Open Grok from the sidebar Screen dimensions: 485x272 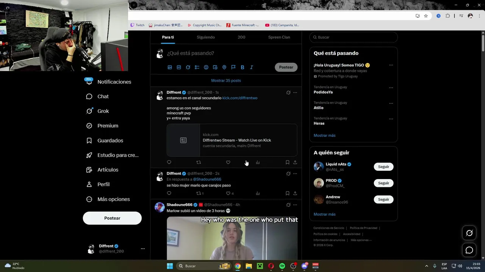(x=98, y=111)
